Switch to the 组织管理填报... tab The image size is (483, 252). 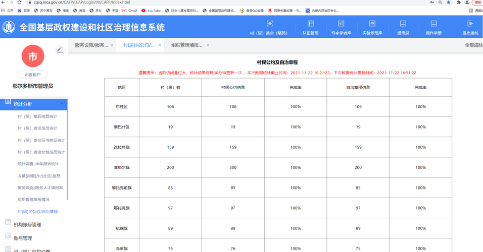pos(186,45)
